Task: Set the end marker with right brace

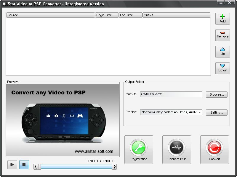Action: (115, 167)
